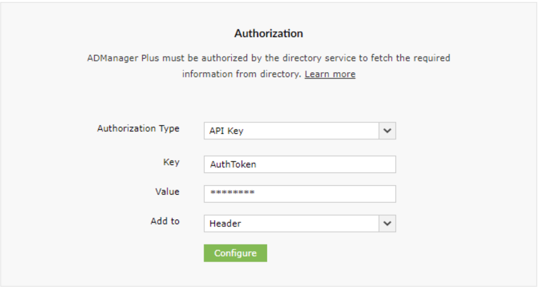Click the ADManager Plus description text

point(268,58)
